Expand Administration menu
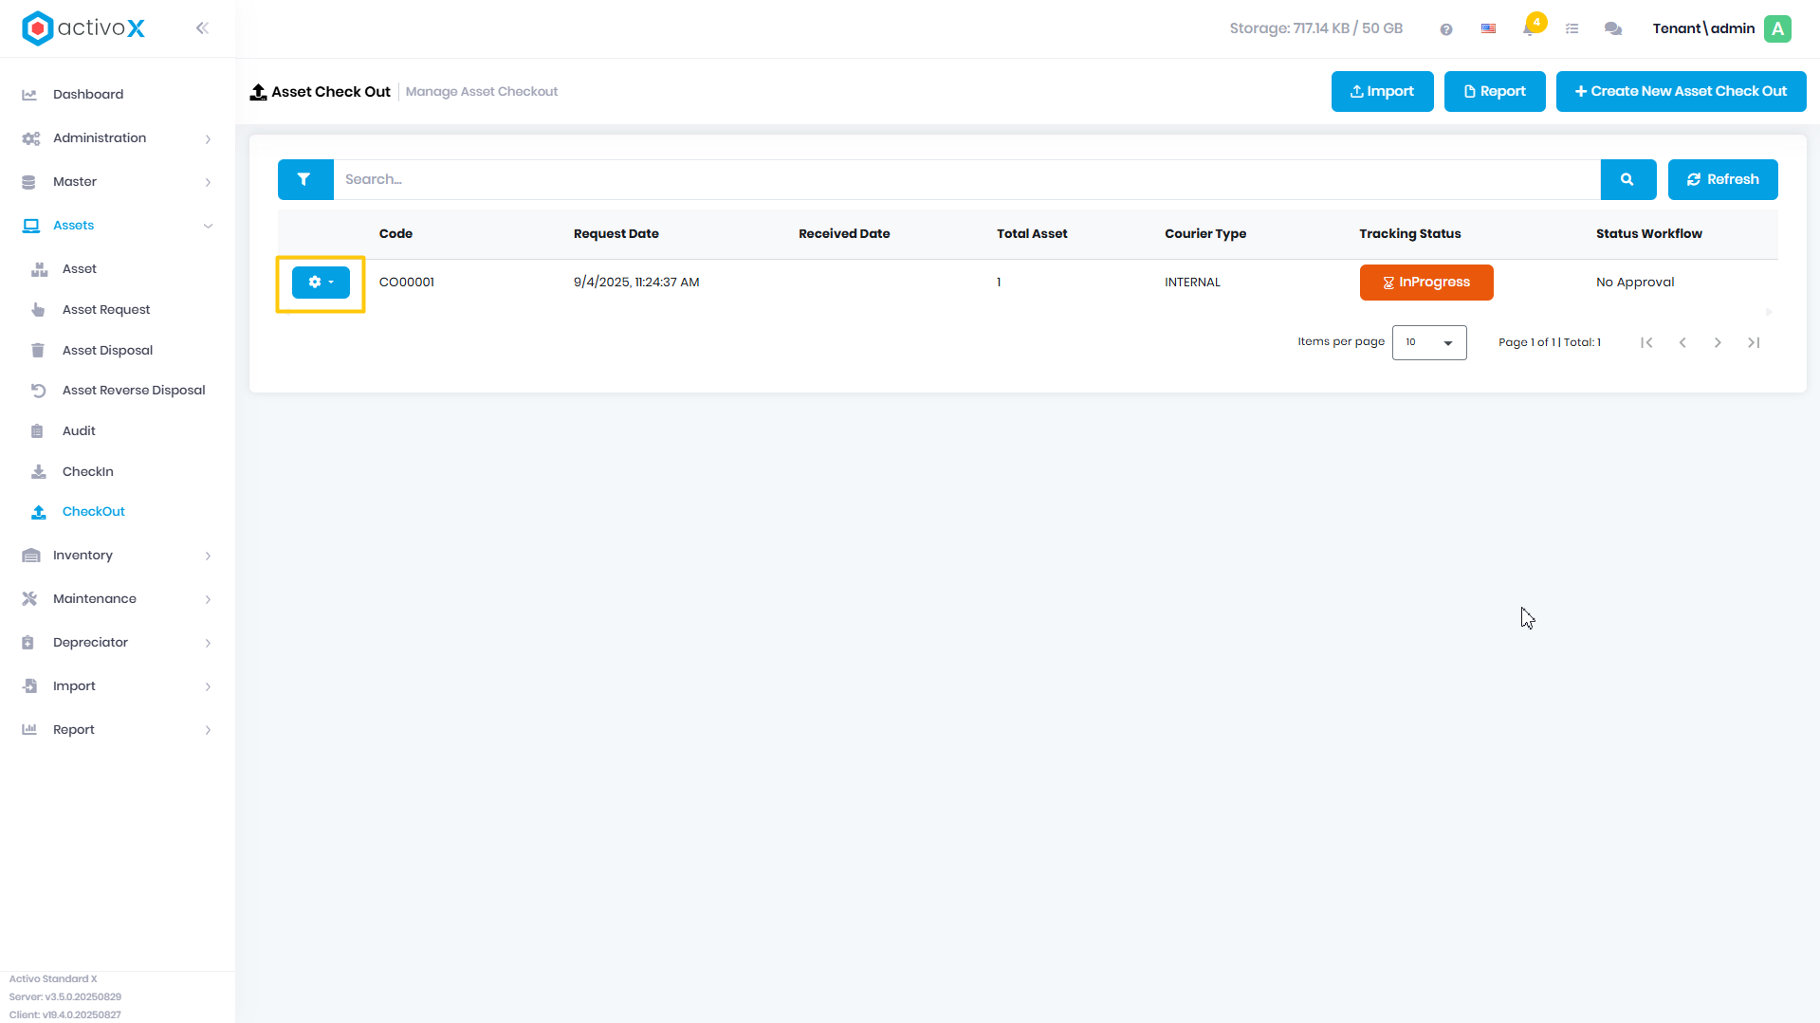Screen dimensions: 1820x1023 point(118,138)
